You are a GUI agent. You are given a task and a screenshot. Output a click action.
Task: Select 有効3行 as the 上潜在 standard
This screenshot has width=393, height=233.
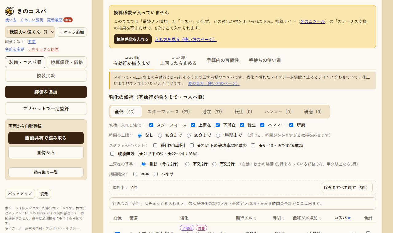coord(215,164)
